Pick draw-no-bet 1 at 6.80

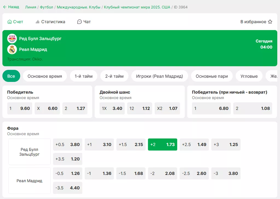(211, 108)
